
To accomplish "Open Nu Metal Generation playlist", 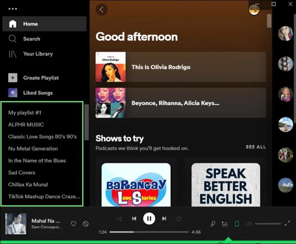I will pos(33,148).
